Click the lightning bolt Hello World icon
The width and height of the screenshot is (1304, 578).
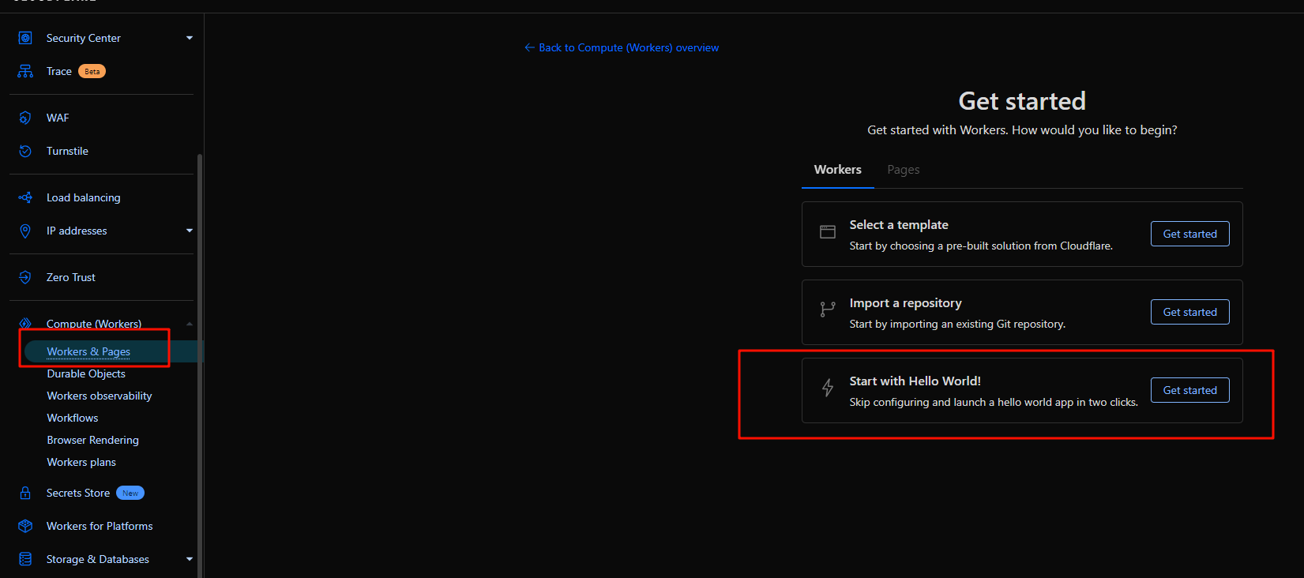[828, 388]
